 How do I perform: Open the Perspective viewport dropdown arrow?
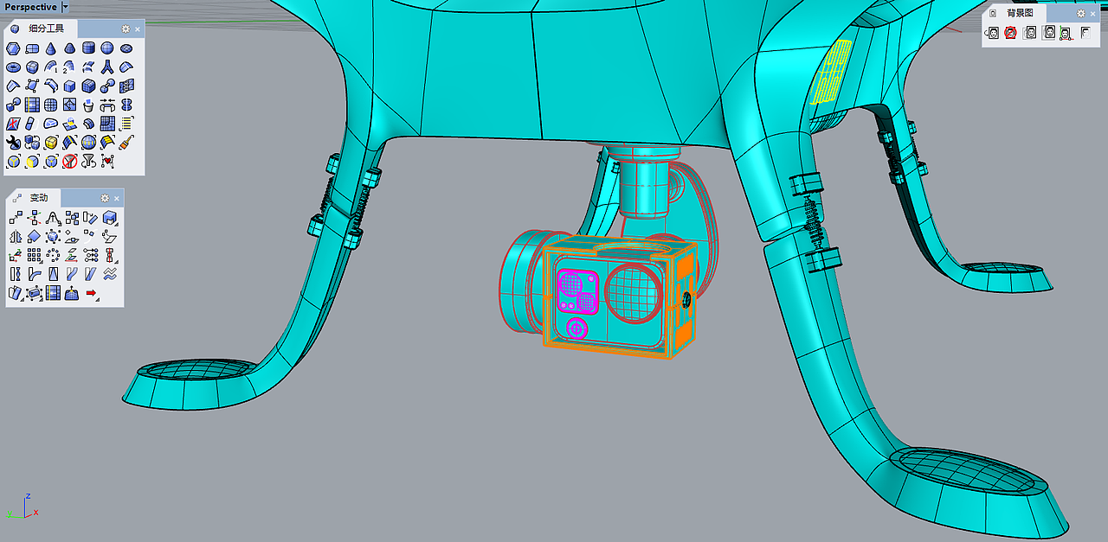(x=66, y=7)
